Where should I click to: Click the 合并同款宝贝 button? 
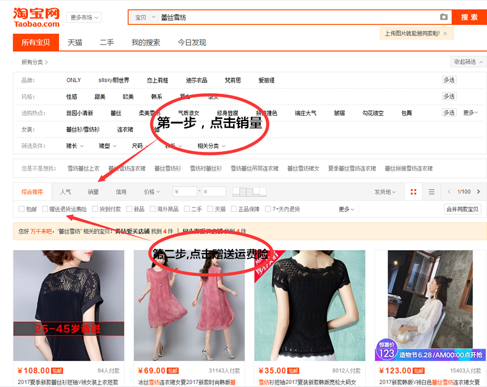coord(463,209)
